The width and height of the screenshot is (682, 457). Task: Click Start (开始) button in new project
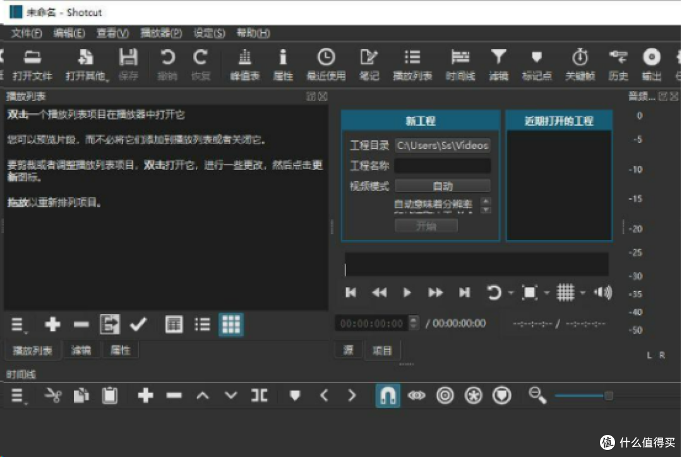[x=426, y=226]
